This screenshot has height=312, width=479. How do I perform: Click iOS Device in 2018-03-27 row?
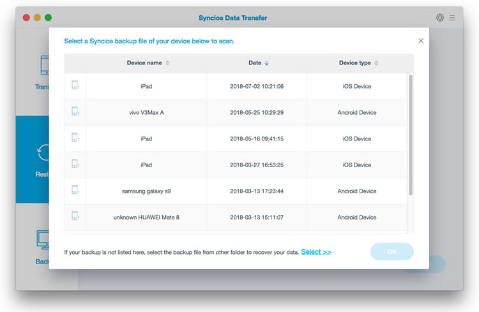(x=357, y=165)
